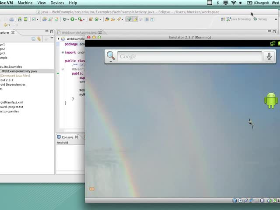
Task: Open dropdown next to yellow Back arrow
Action: 9,25
